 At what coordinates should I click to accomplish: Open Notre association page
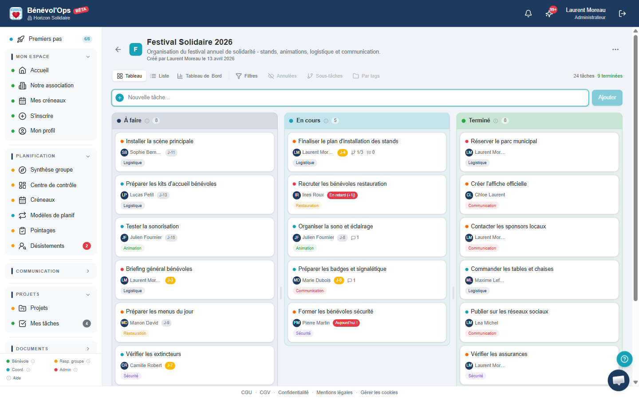coord(51,86)
